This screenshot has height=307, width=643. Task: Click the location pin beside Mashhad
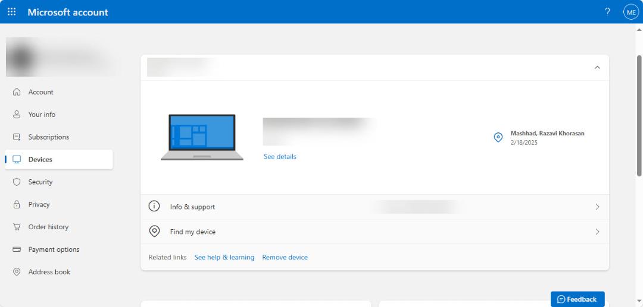tap(498, 137)
